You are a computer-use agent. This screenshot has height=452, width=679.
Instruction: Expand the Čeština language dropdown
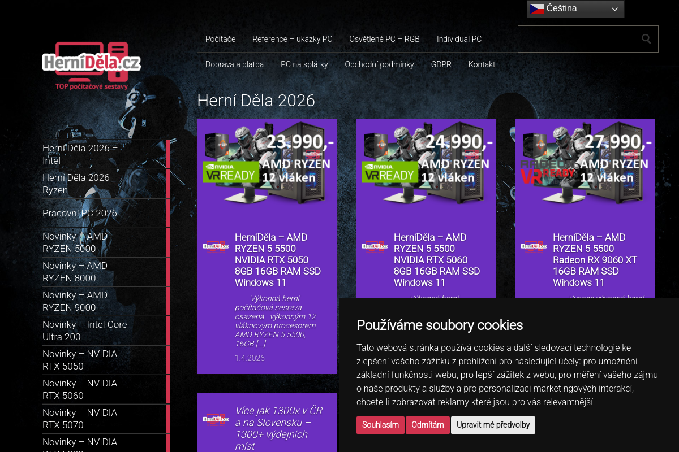tap(575, 9)
